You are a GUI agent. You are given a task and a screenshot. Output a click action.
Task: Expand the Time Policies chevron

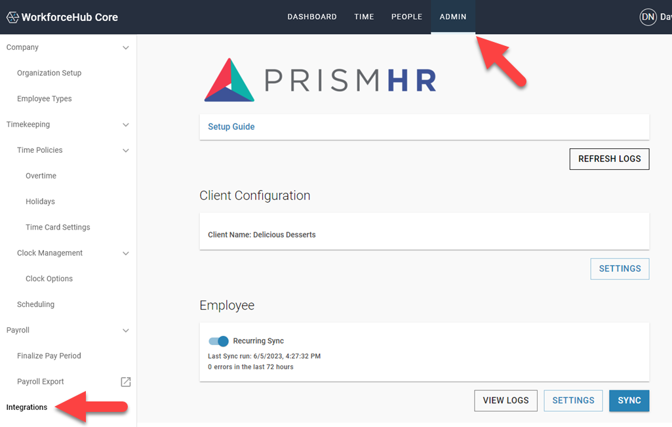click(x=125, y=150)
